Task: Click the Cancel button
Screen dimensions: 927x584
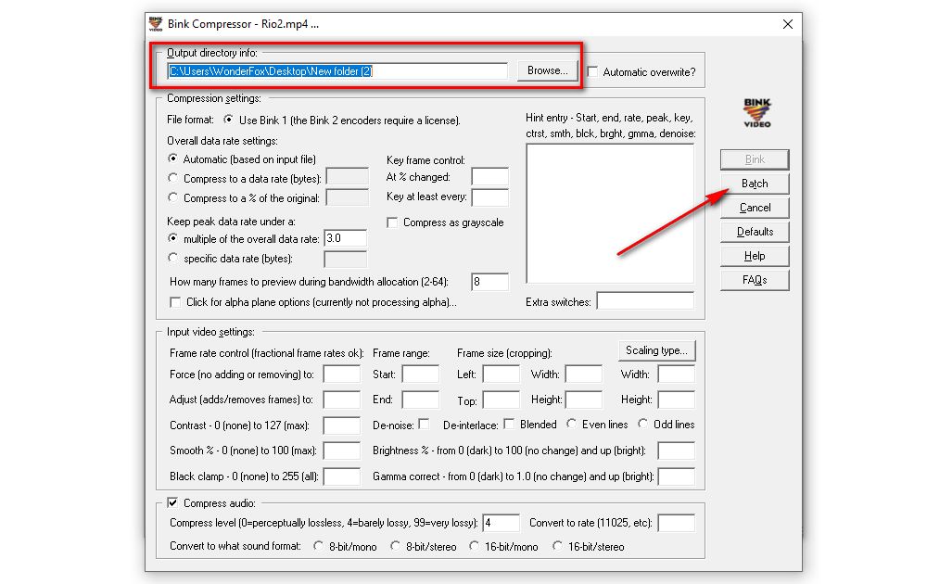Action: pos(755,208)
